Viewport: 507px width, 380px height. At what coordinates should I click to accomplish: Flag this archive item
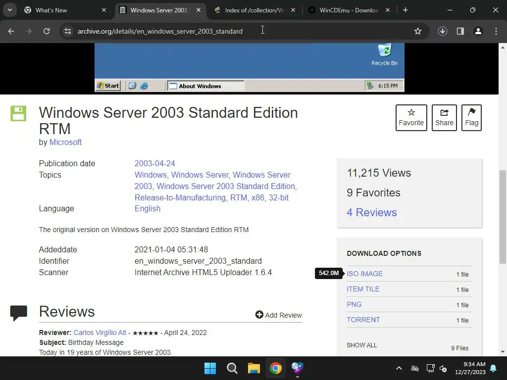click(471, 118)
